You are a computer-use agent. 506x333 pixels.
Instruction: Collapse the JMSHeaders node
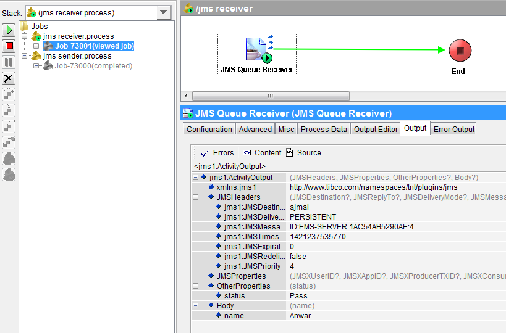(x=195, y=197)
